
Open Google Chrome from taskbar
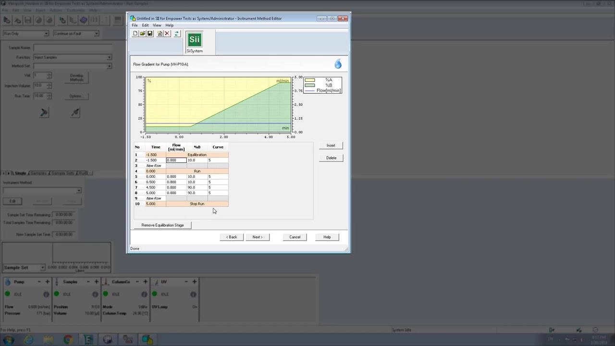point(68,340)
